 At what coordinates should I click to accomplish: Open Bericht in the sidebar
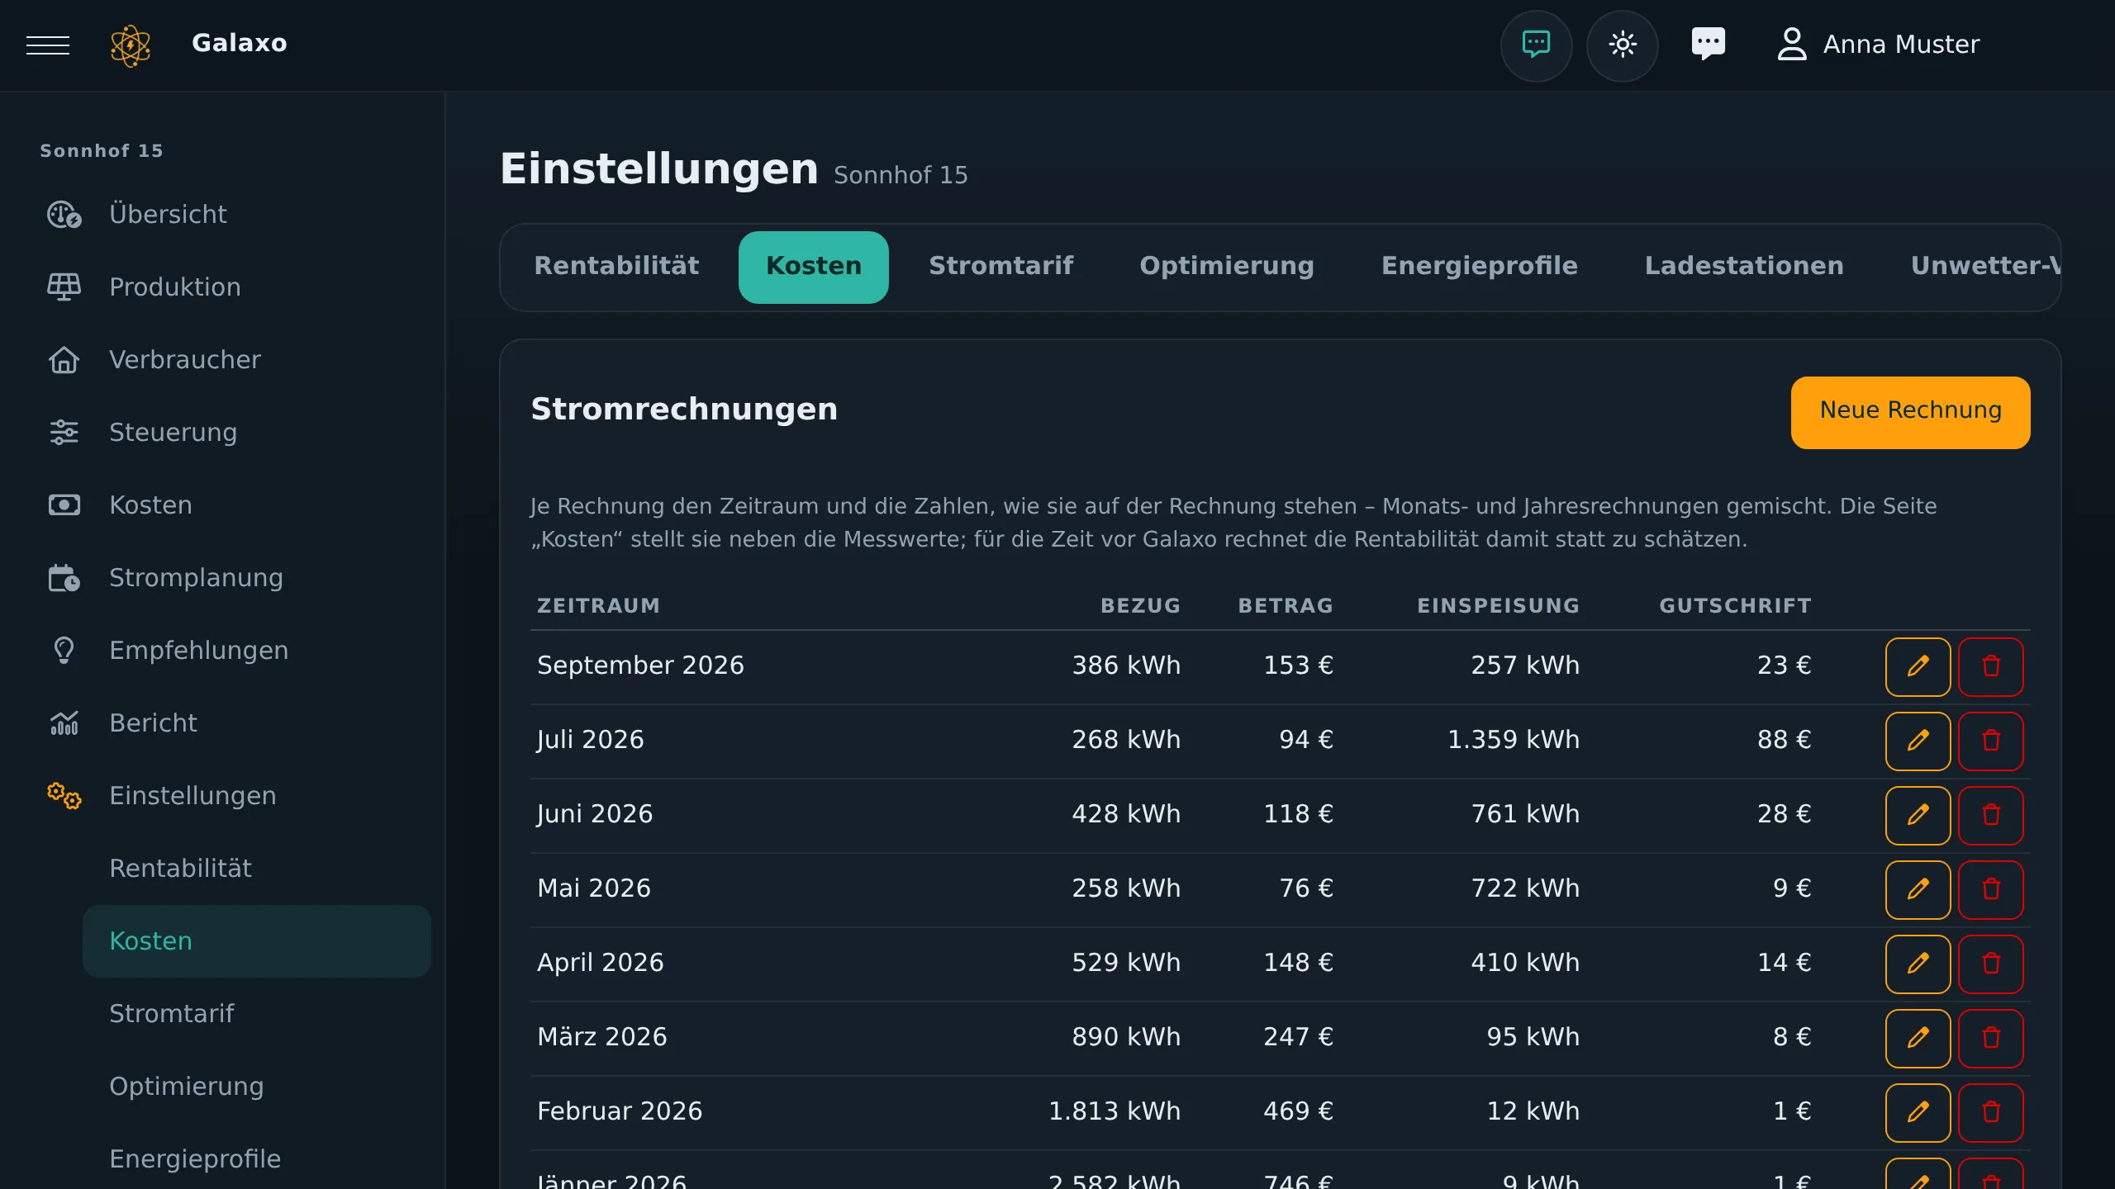click(222, 722)
